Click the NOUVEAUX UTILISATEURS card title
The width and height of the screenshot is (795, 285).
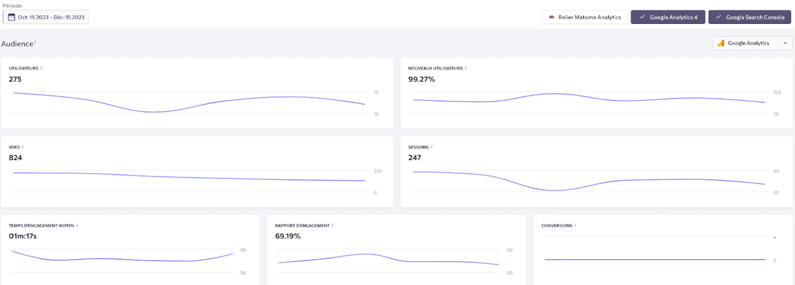click(x=435, y=68)
